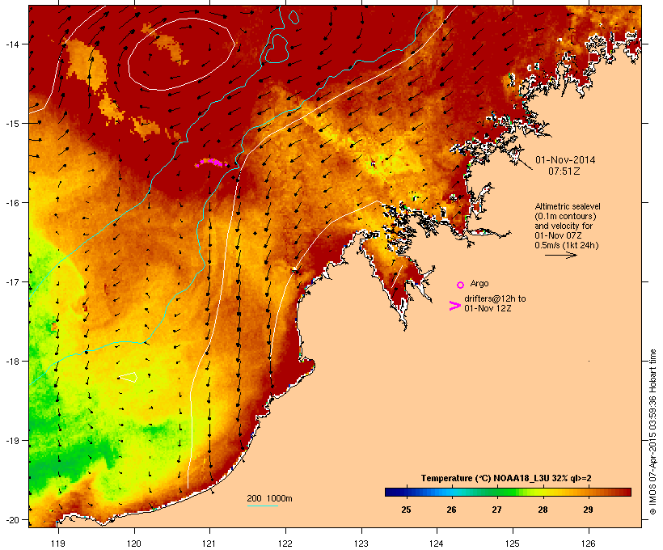Image resolution: width=663 pixels, height=550 pixels.
Task: Click the longitude label 119
Action: [58, 544]
